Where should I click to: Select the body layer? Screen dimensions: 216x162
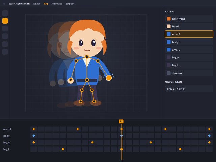pos(189,42)
